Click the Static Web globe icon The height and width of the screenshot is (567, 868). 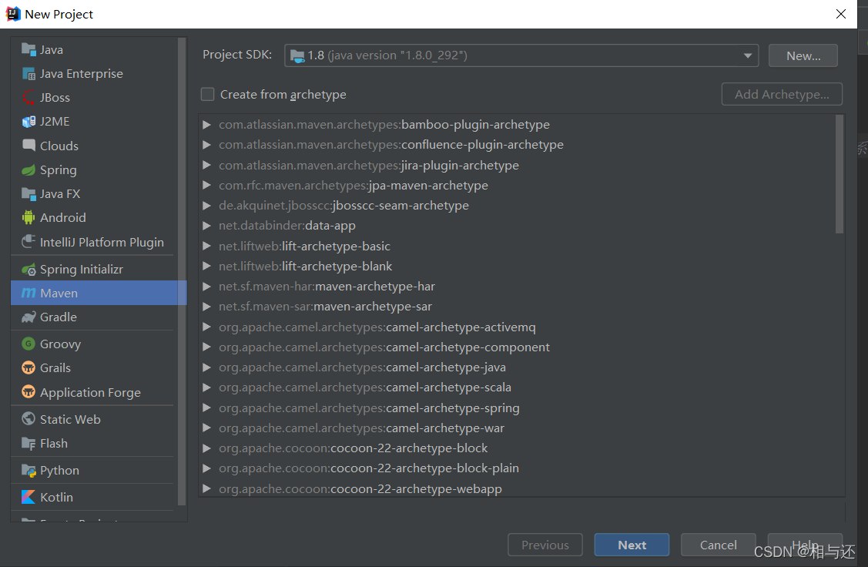(x=28, y=419)
